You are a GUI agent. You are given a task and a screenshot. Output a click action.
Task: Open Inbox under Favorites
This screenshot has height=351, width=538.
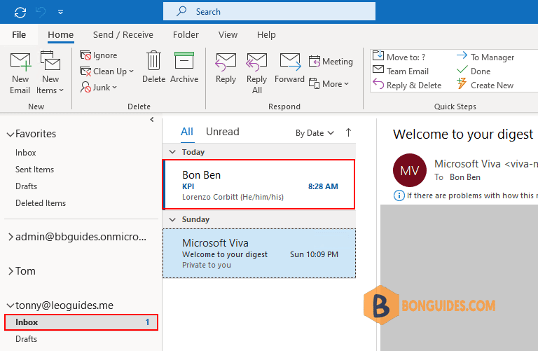pos(26,153)
